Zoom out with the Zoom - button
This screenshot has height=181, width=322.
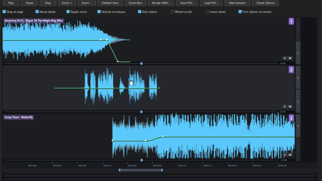click(87, 3)
